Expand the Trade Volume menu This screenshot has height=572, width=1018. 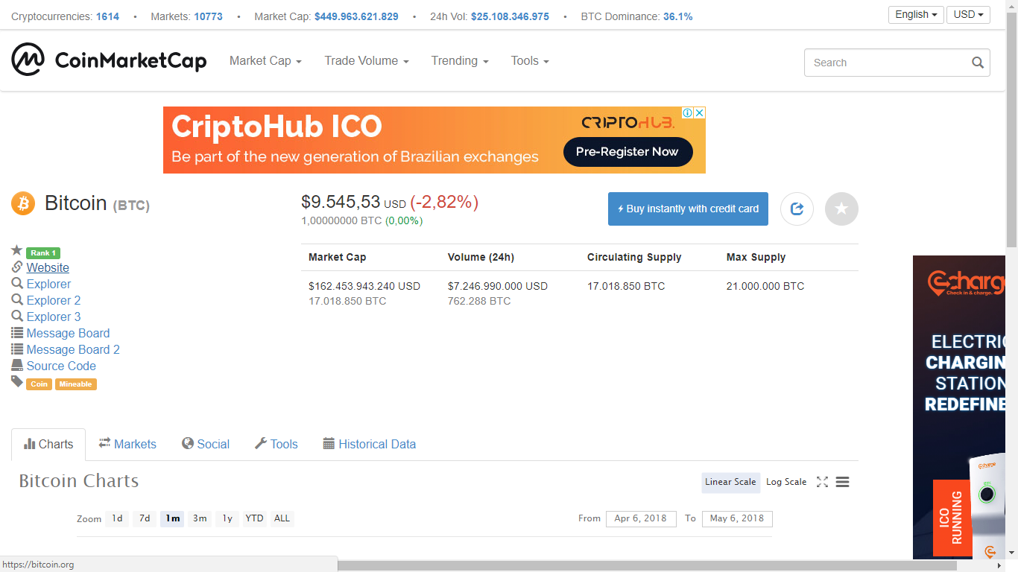[367, 61]
